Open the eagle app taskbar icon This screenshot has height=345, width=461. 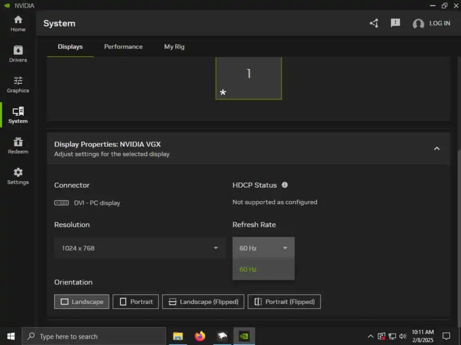point(222,336)
